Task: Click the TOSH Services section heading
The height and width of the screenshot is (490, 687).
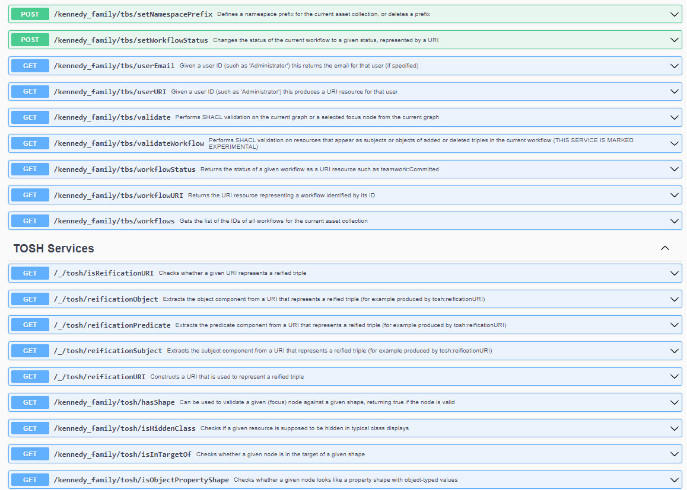Action: [x=53, y=248]
